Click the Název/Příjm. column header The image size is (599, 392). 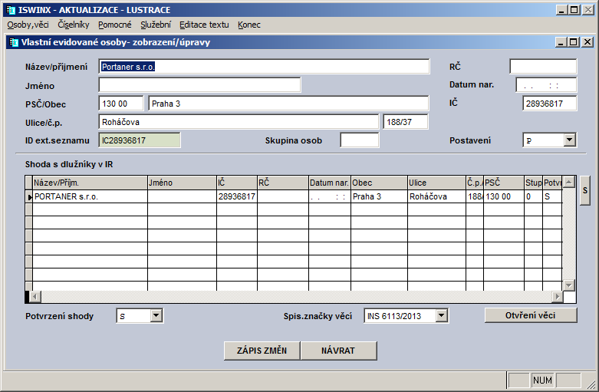(x=91, y=183)
